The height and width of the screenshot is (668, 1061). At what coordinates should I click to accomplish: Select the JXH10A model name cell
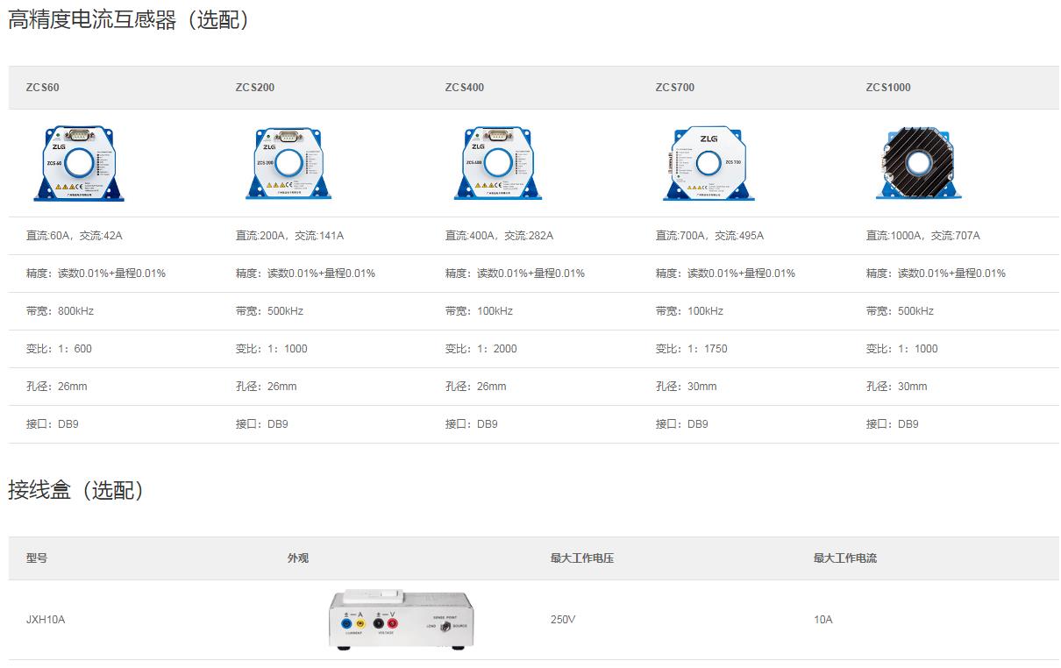click(x=46, y=620)
